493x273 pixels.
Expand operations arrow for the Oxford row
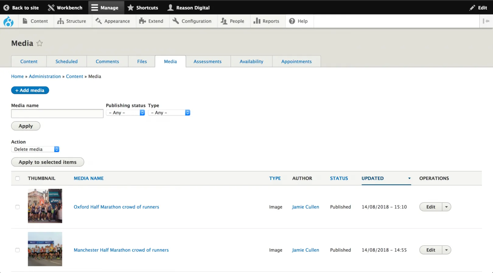point(446,207)
